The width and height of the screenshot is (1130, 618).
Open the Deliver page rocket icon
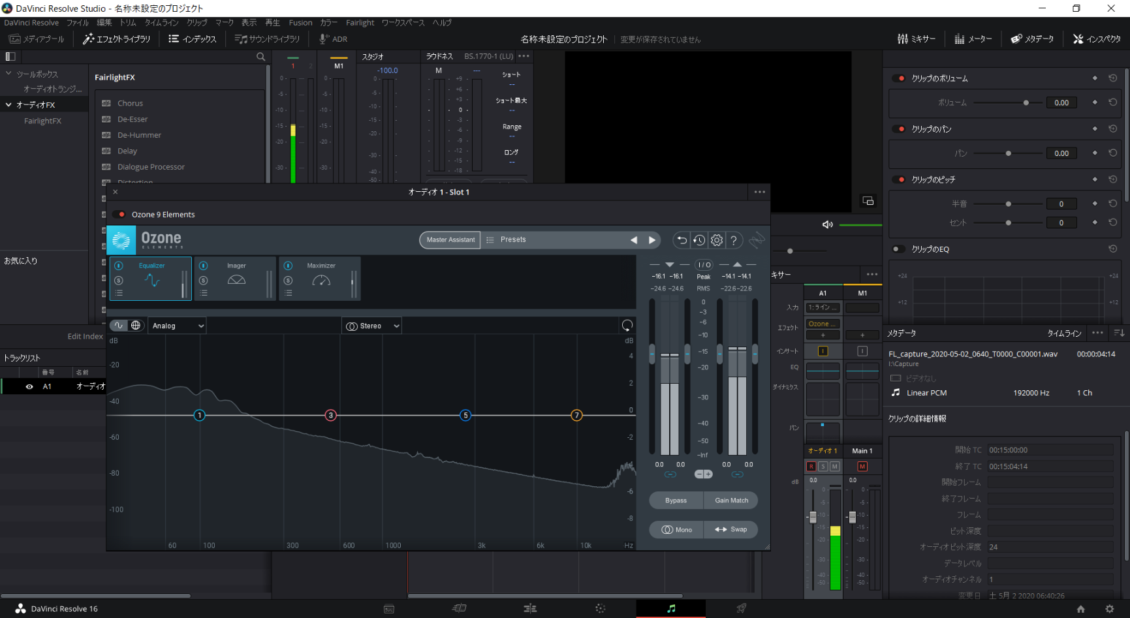tap(741, 608)
